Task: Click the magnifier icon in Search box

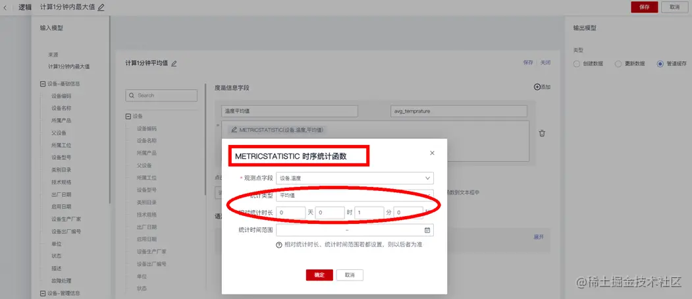Action: [x=132, y=95]
